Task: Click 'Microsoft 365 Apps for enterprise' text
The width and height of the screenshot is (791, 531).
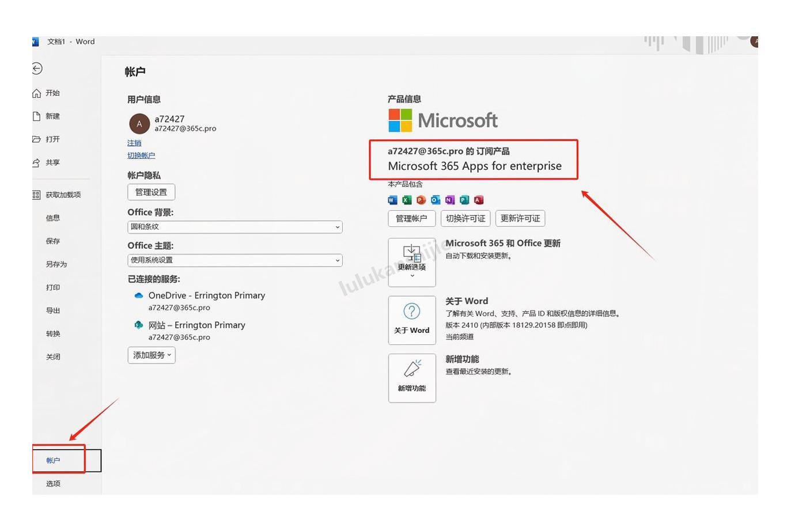Action: 475,166
